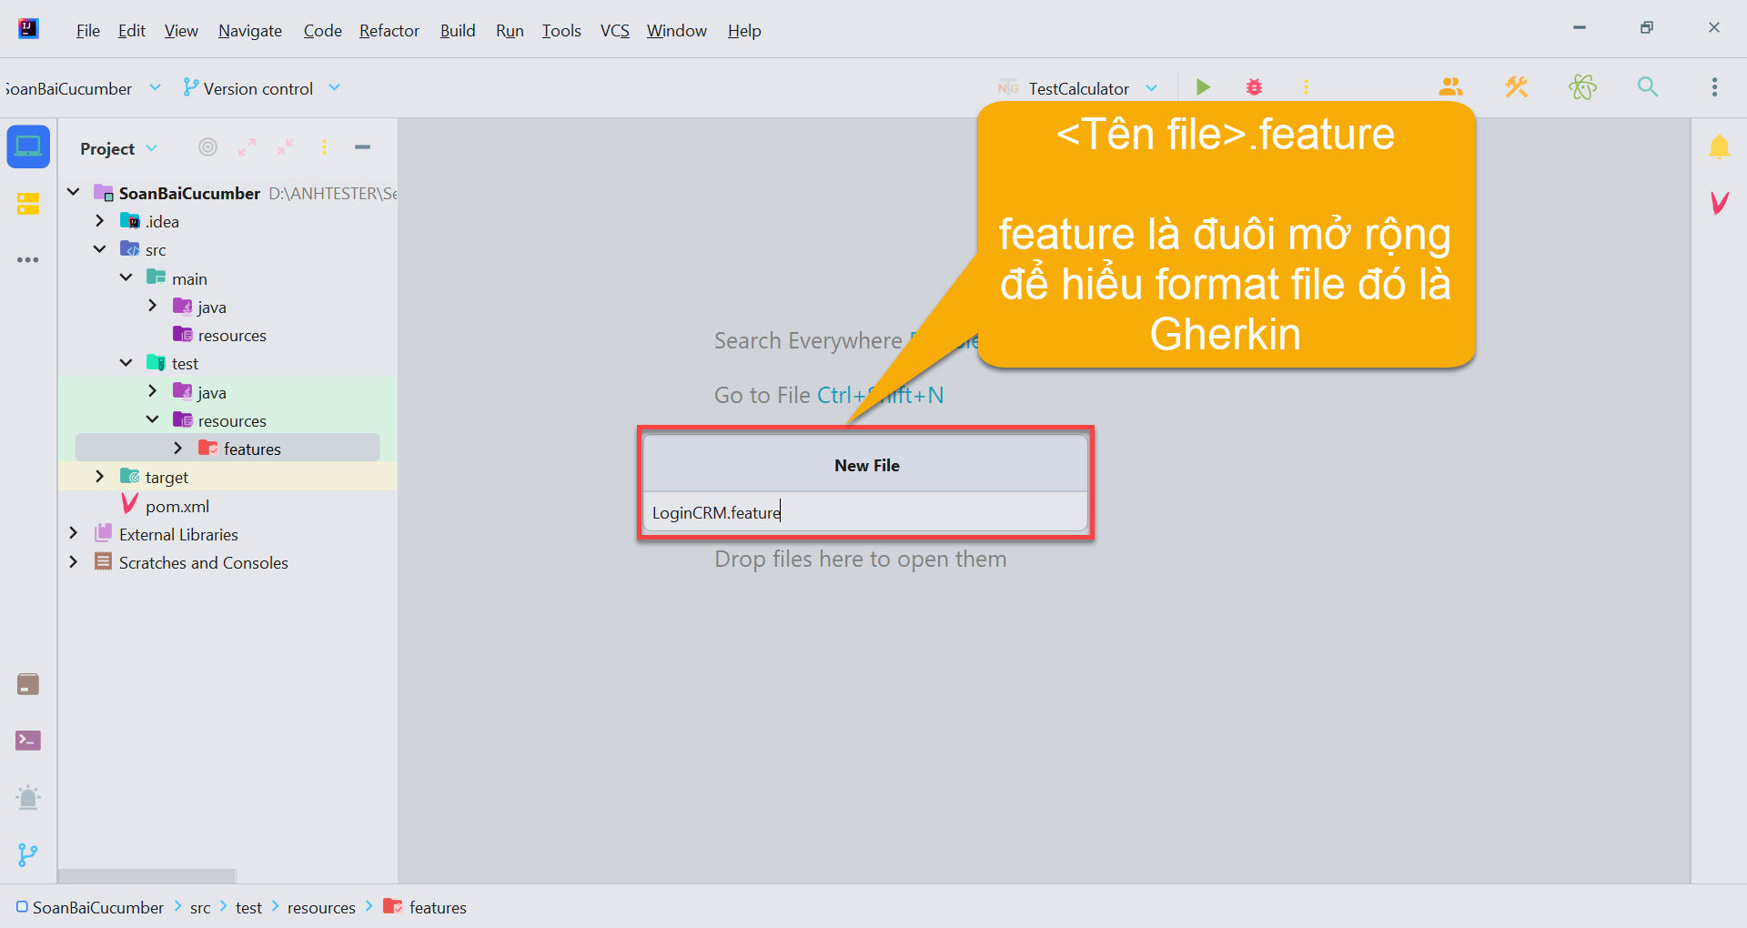Collapse the main folder

tap(126, 277)
